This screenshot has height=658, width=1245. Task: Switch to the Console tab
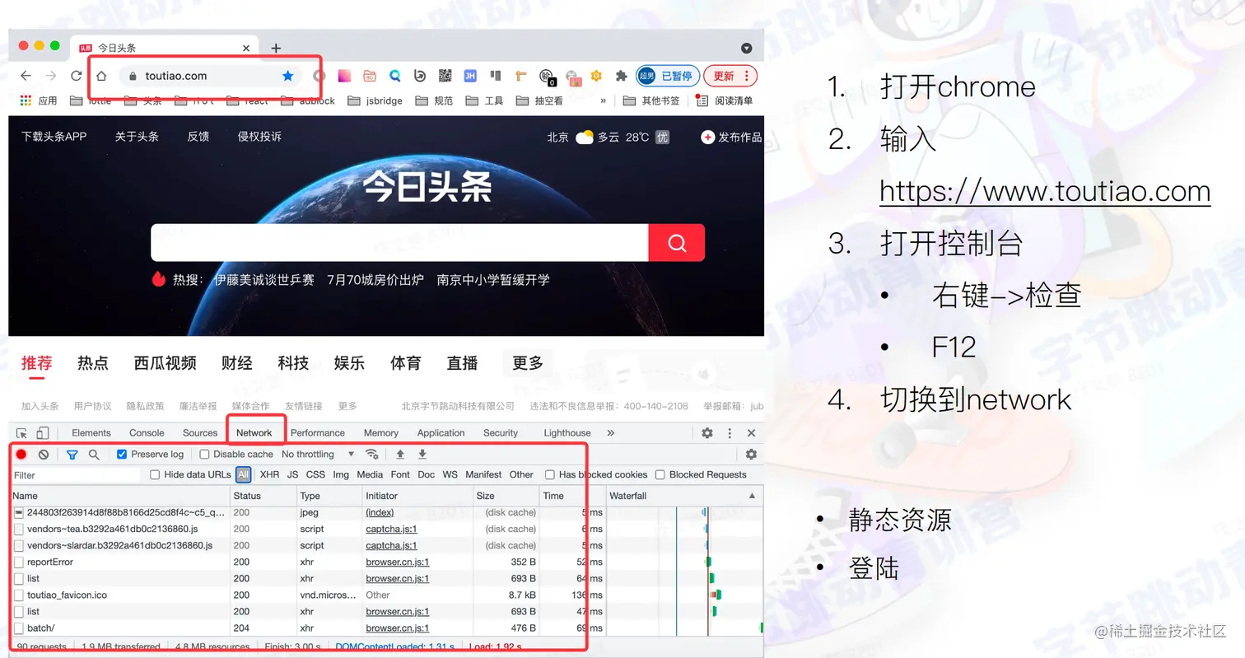pyautogui.click(x=147, y=432)
